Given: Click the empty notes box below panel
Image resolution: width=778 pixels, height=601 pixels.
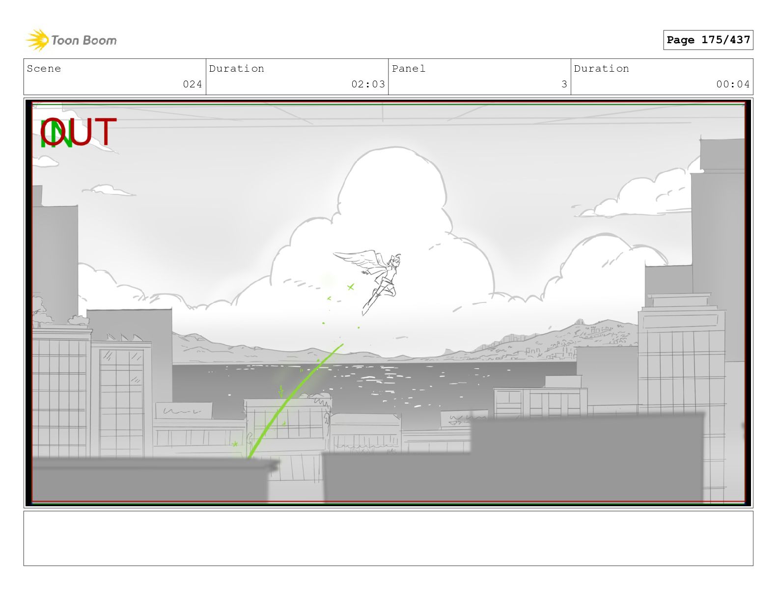Looking at the screenshot, I should [388, 538].
